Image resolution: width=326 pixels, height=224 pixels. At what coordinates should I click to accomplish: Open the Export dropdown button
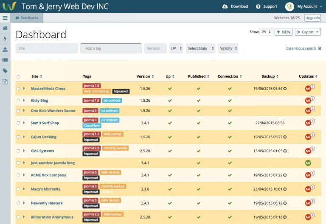(x=308, y=32)
